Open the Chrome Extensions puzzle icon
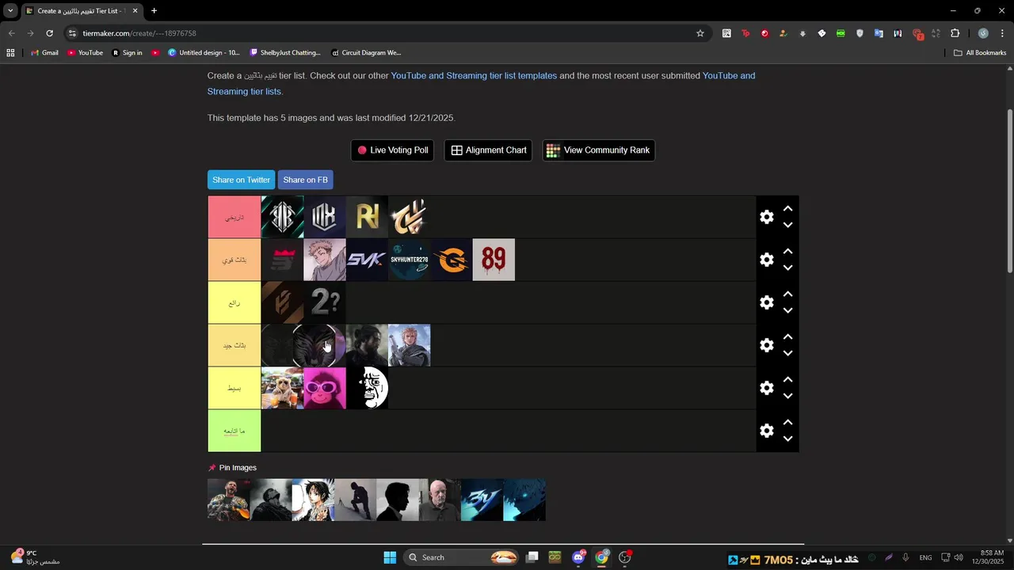Image resolution: width=1014 pixels, height=570 pixels. tap(955, 33)
